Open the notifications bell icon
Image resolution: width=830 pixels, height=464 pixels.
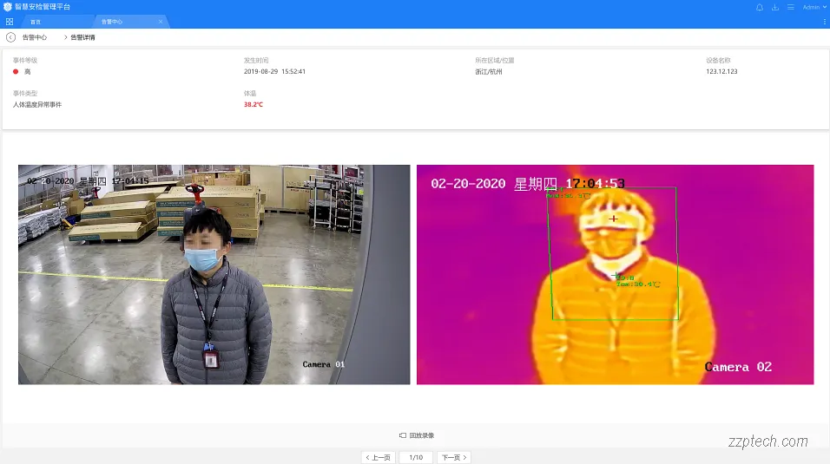[760, 8]
